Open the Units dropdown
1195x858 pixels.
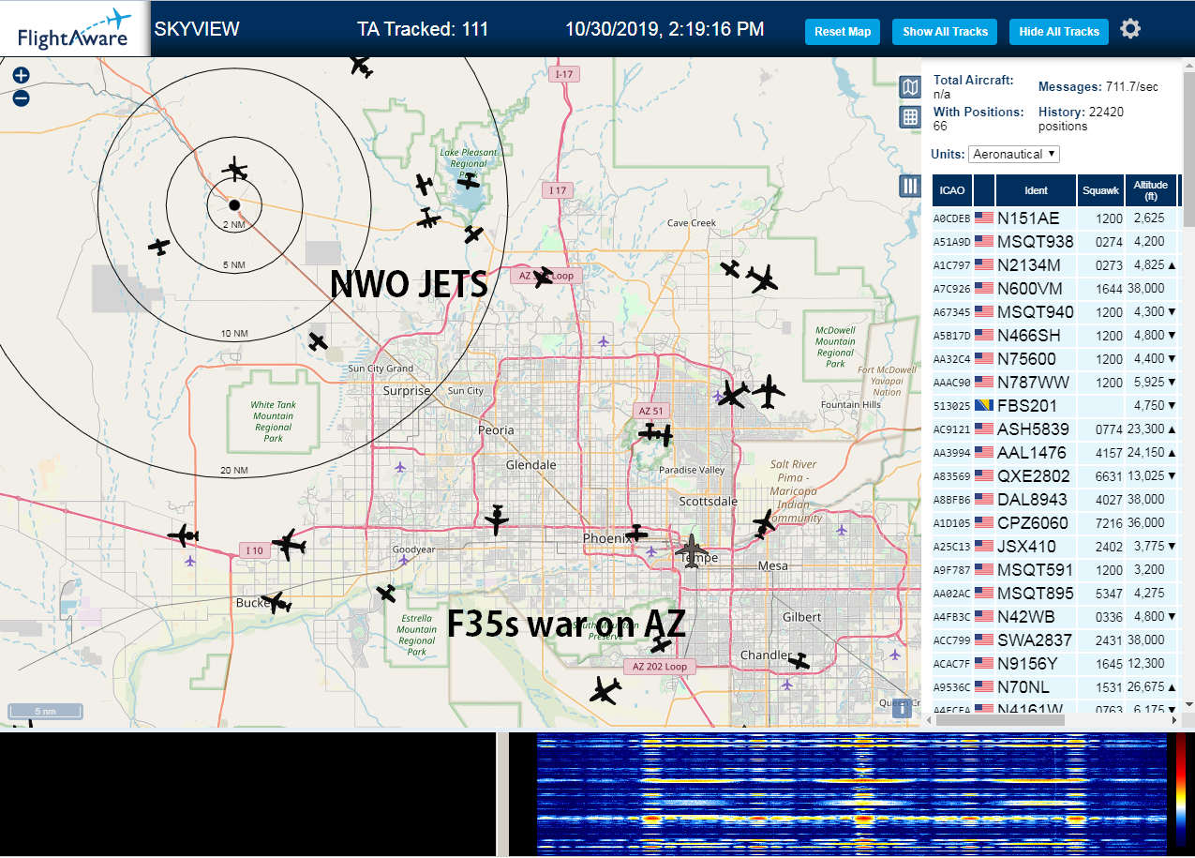1014,154
